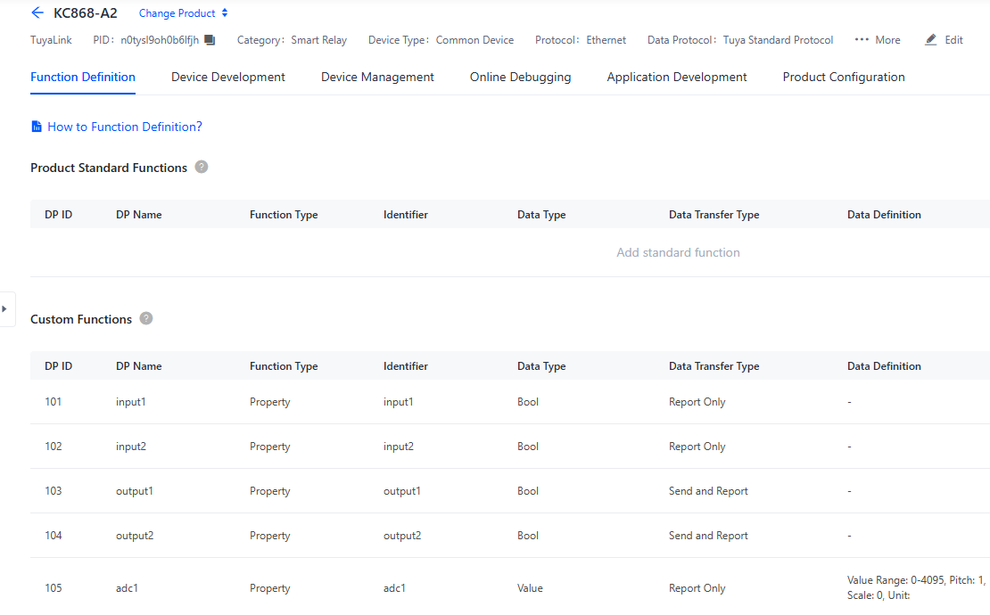
Task: Select the Application Development tab
Action: [x=677, y=78]
